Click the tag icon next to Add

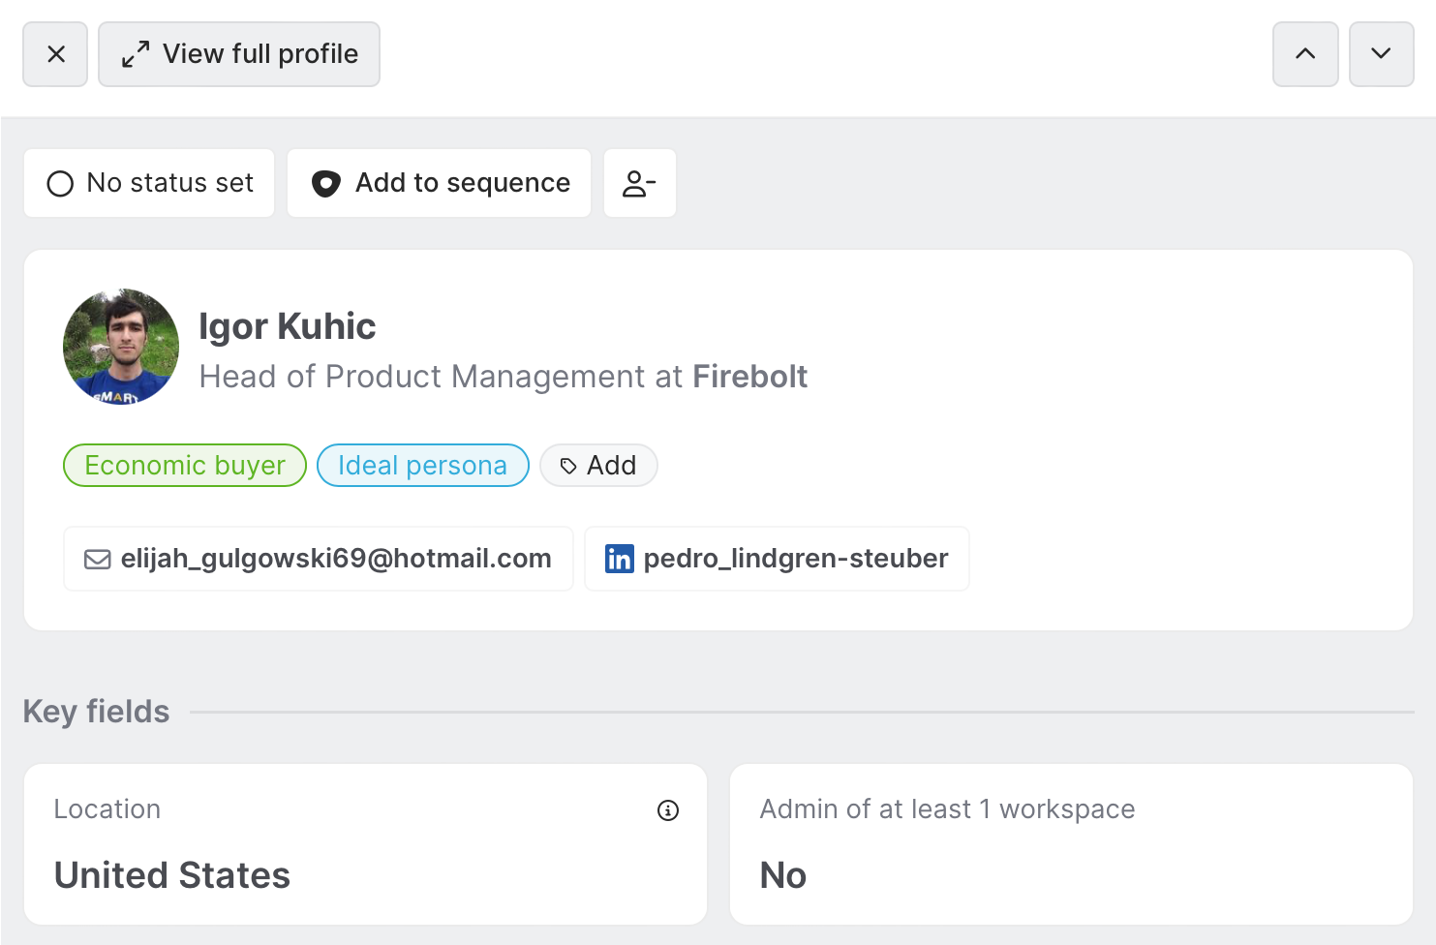click(x=568, y=467)
